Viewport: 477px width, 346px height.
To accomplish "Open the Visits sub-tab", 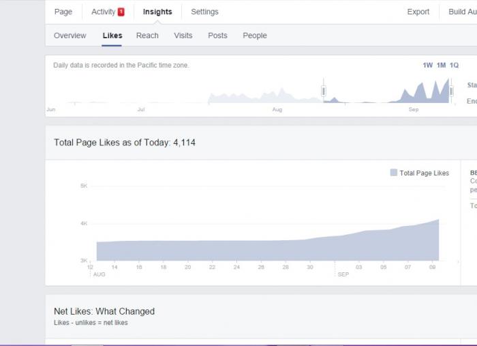I will [183, 35].
